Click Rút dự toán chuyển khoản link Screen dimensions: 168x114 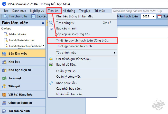[x=26, y=46]
